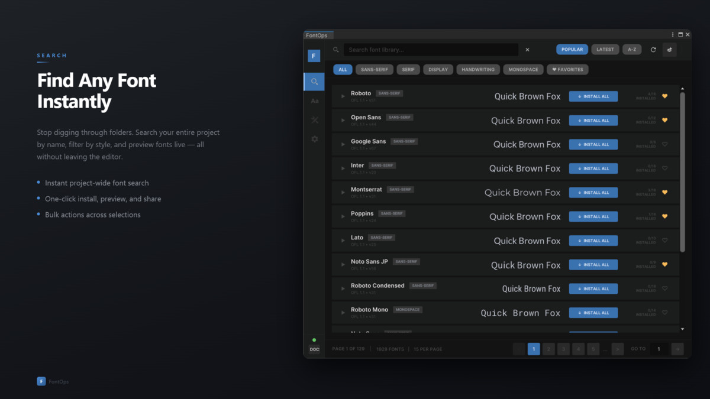
Task: Click the Go To page number field
Action: [x=659, y=349]
